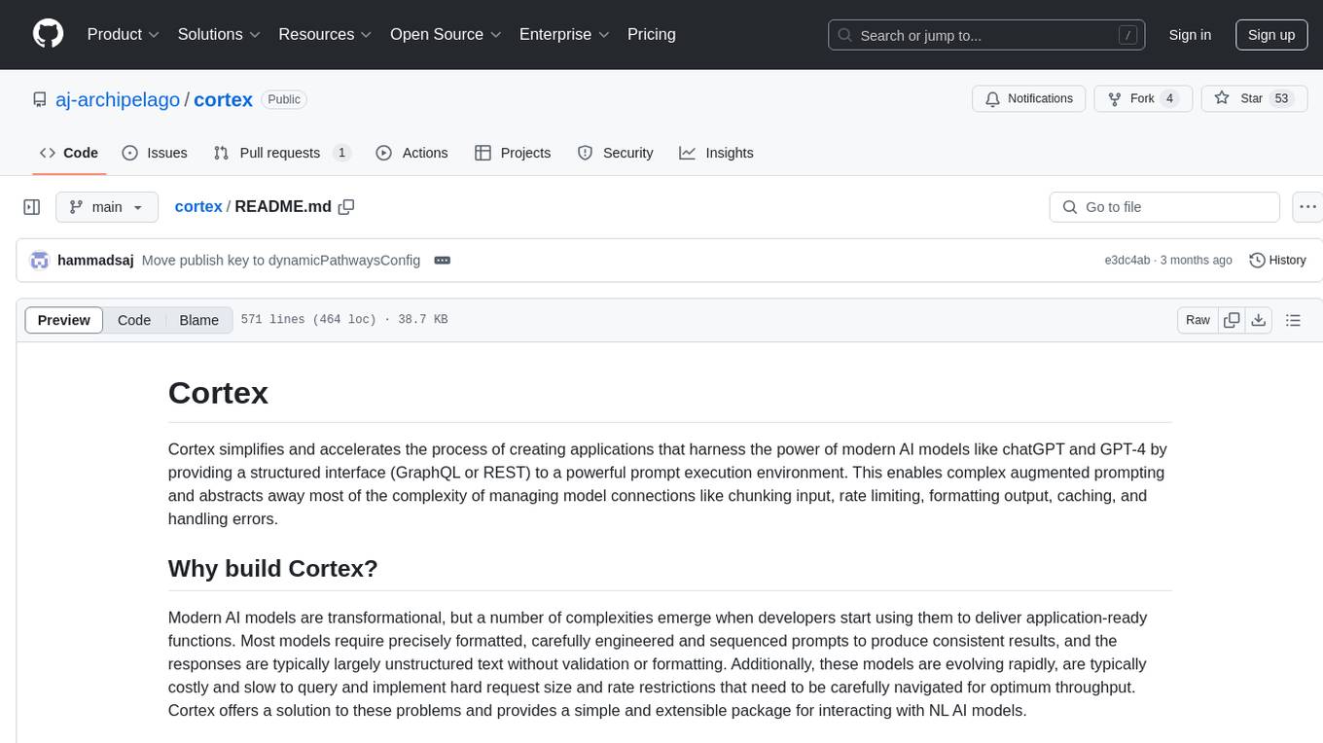Expand the file tree side panel

(x=32, y=207)
